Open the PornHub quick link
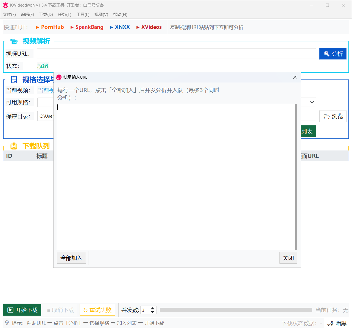Image resolution: width=352 pixels, height=330 pixels. [50, 27]
